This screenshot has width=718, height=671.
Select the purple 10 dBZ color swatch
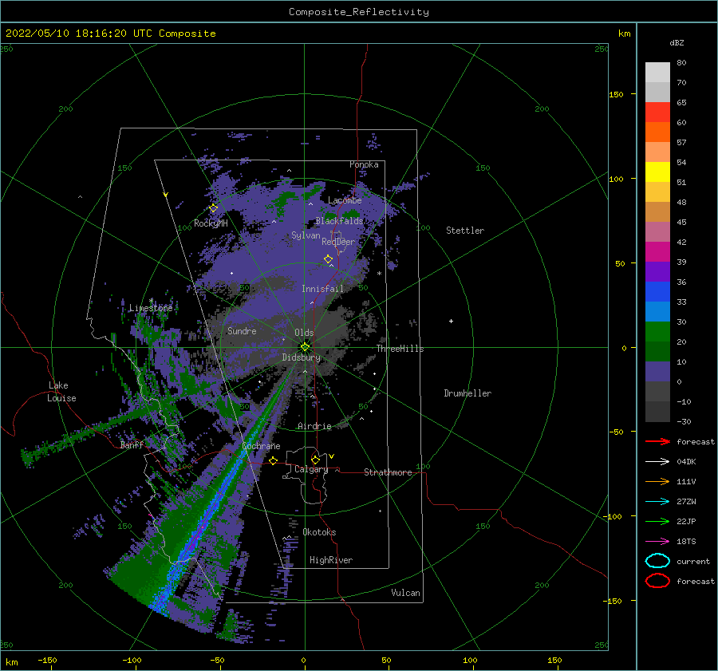click(x=657, y=371)
